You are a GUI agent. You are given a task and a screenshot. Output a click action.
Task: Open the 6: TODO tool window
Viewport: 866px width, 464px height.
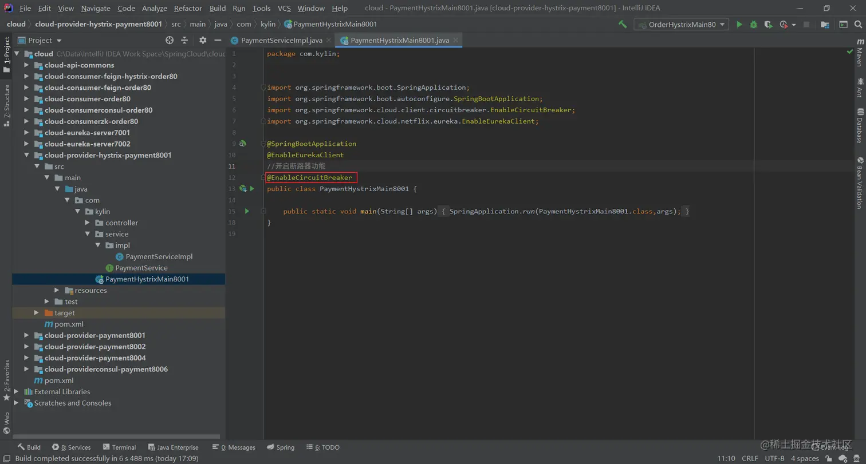coord(323,447)
